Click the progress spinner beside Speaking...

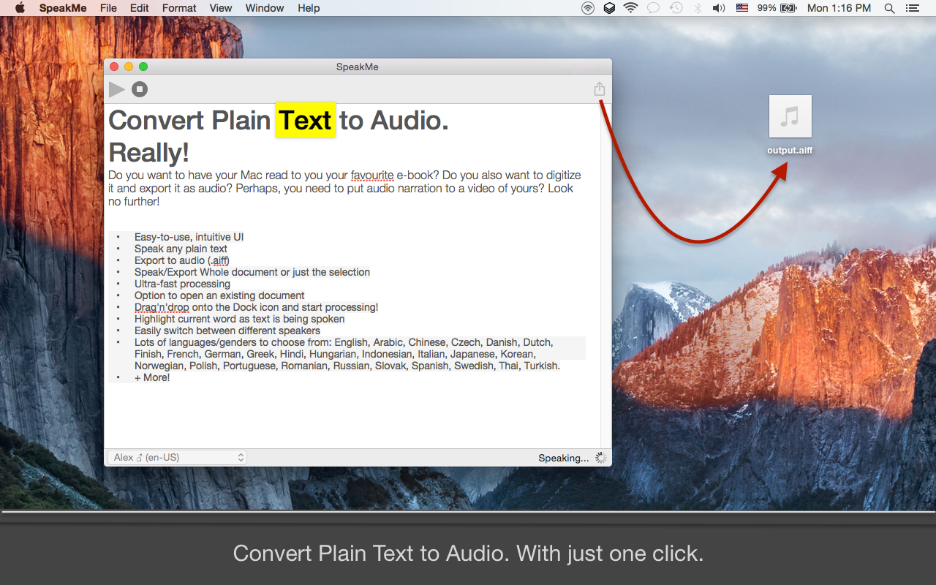click(600, 458)
